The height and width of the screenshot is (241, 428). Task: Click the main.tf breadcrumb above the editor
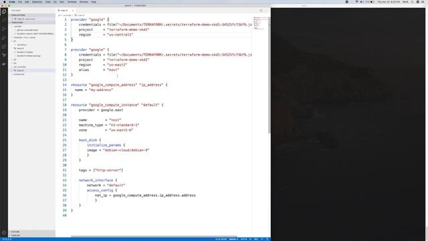[x=80, y=15]
